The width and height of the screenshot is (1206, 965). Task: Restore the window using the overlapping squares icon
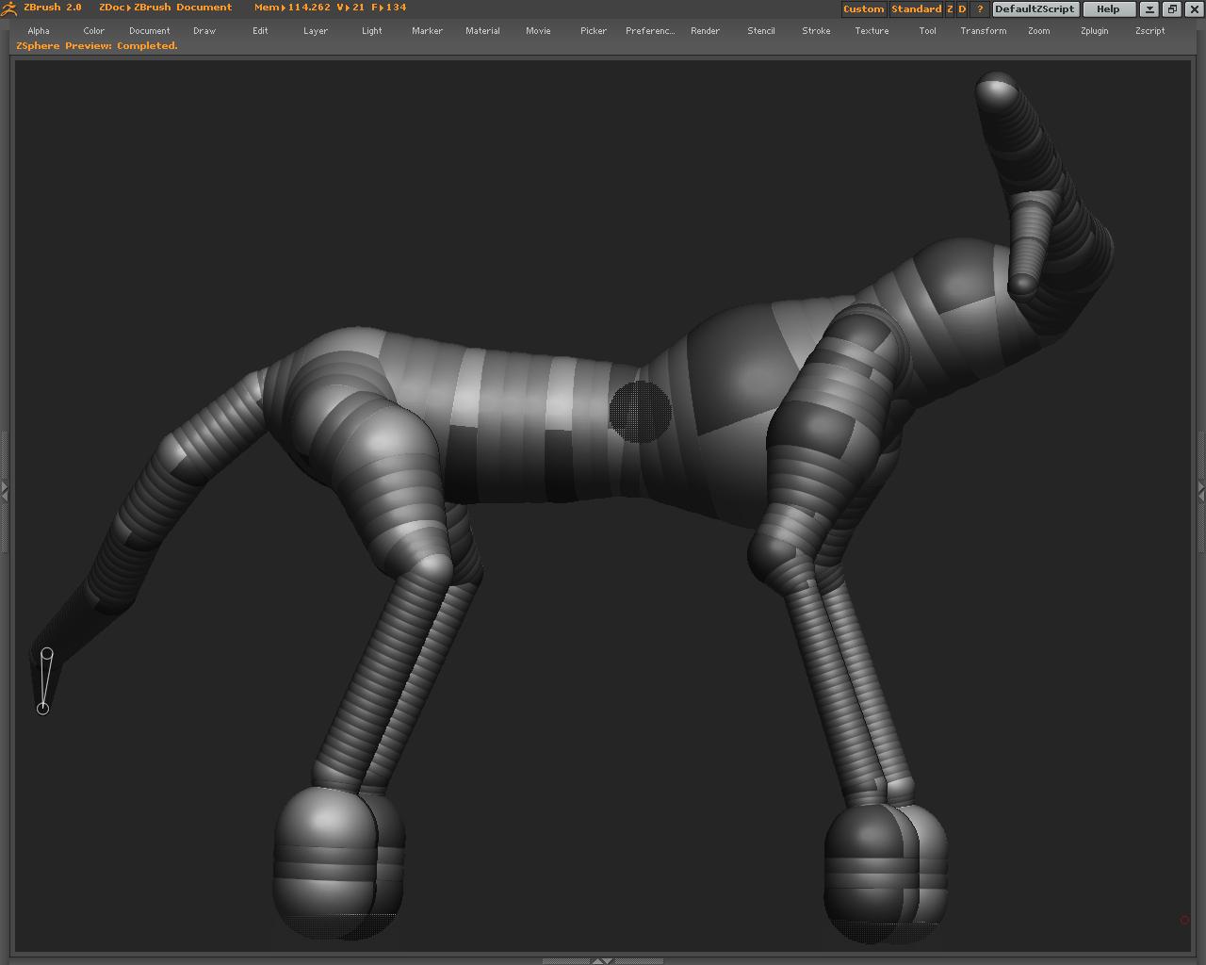click(x=1172, y=9)
